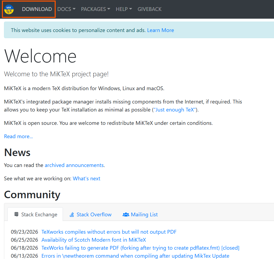The width and height of the screenshot is (274, 259).
Task: Expand the HELP dropdown menu
Action: (124, 9)
